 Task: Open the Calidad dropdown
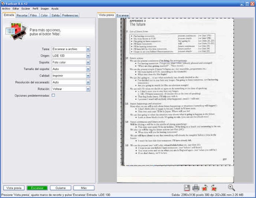click(71, 76)
